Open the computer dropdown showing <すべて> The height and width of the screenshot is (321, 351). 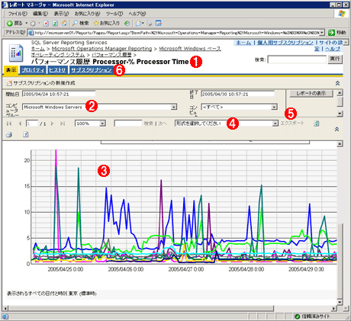tap(239, 108)
